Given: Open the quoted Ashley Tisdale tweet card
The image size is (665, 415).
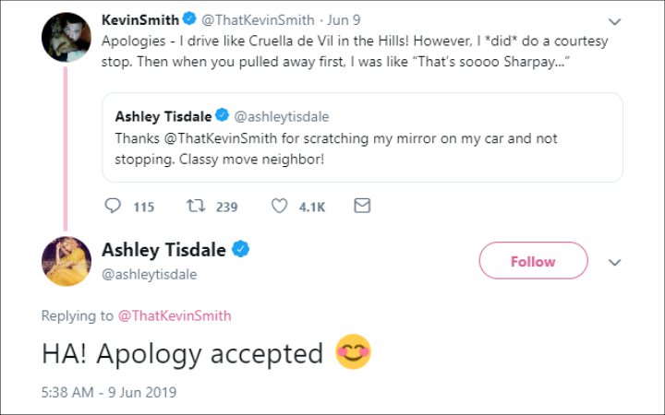Looking at the screenshot, I should tap(362, 137).
